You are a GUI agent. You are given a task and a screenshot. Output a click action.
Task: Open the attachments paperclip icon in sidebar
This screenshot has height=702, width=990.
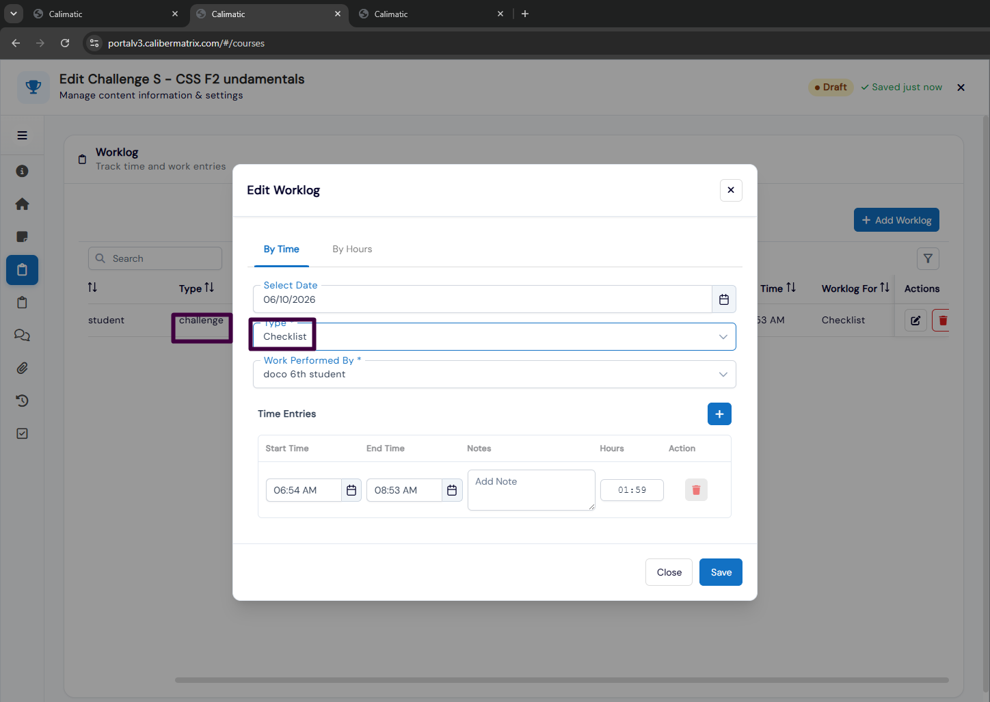point(22,368)
